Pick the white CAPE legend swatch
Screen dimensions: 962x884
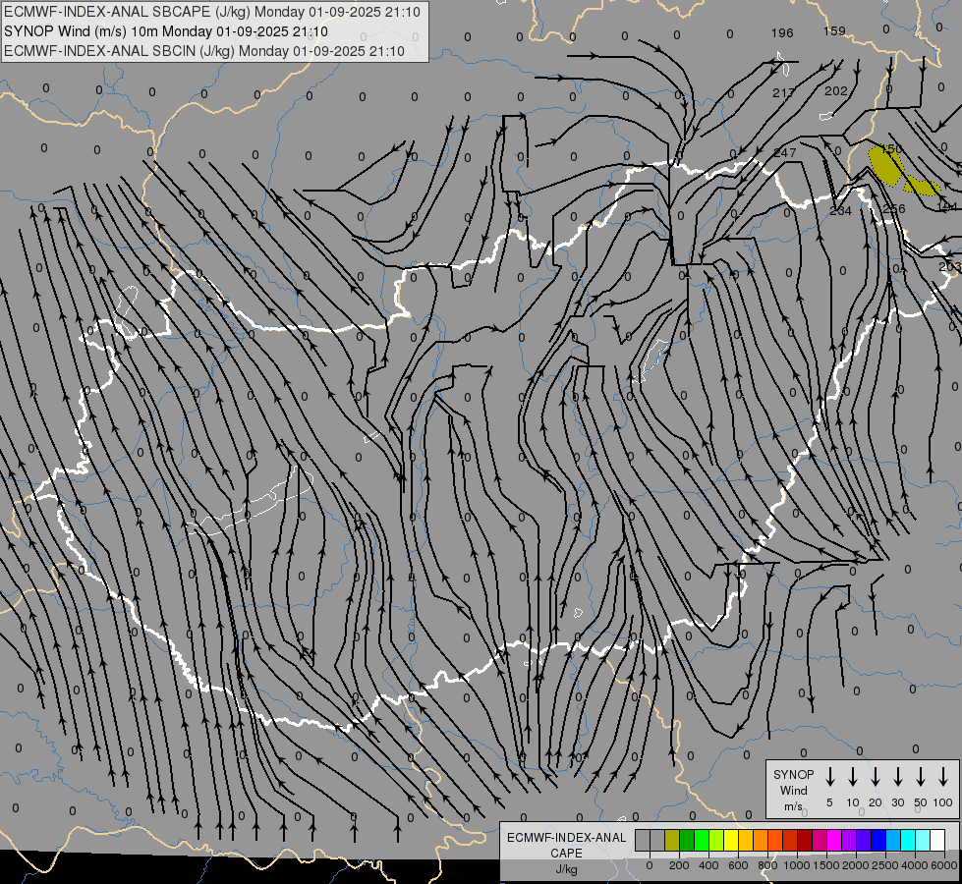pyautogui.click(x=937, y=841)
